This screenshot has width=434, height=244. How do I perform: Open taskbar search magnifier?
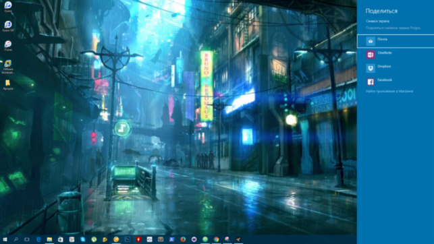tap(16, 239)
